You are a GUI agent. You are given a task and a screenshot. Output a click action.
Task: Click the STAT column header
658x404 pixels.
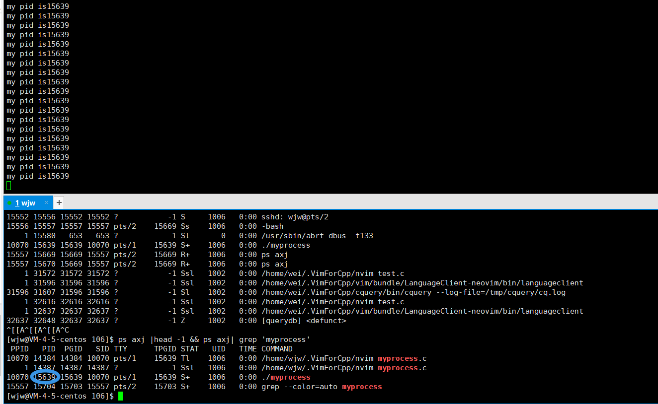point(190,349)
